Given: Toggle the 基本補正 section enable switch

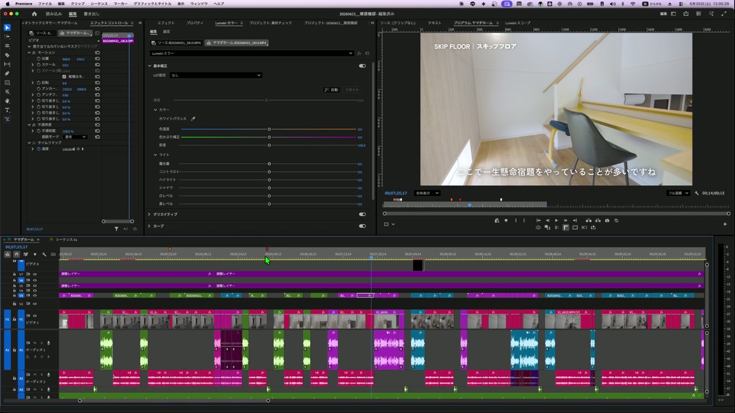Looking at the screenshot, I should pos(362,66).
